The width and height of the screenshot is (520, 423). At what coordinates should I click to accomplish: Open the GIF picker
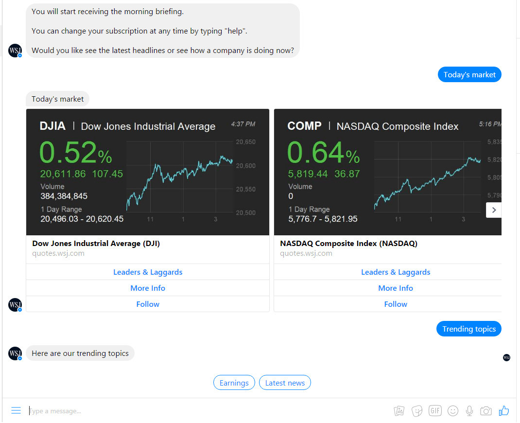pyautogui.click(x=434, y=411)
